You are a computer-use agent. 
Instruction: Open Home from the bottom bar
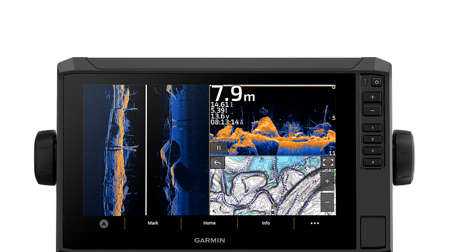(209, 223)
